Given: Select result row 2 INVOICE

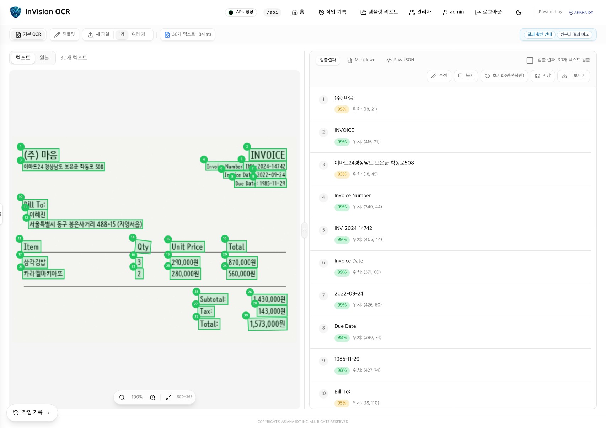Looking at the screenshot, I should (450, 136).
